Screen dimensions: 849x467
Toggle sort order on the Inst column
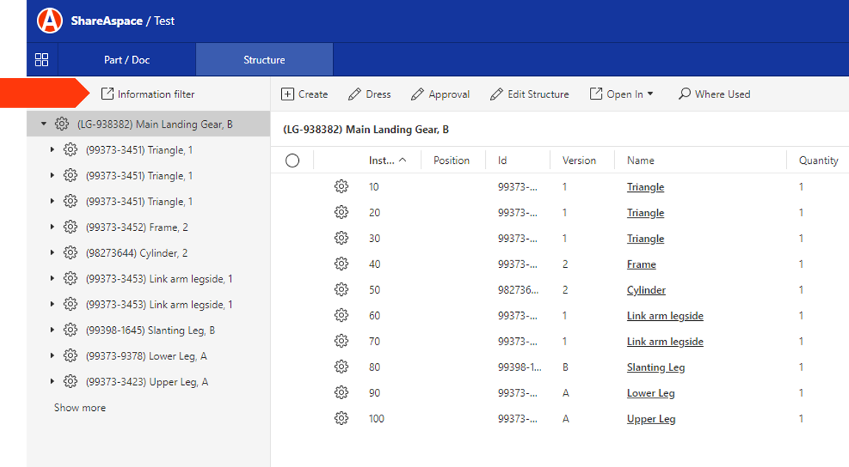[385, 159]
